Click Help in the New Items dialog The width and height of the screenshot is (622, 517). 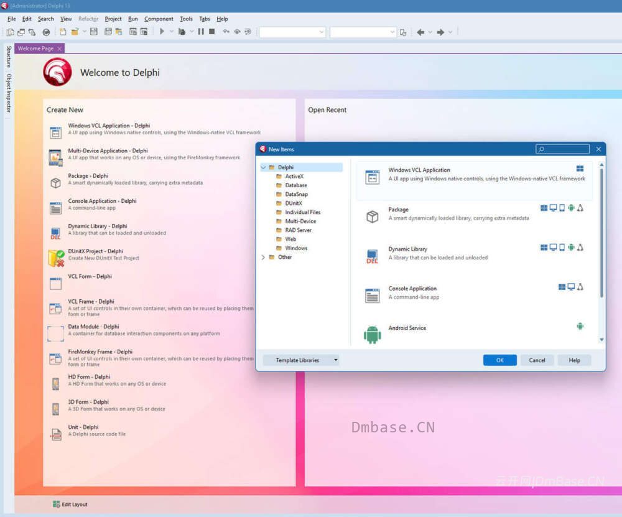coord(574,360)
